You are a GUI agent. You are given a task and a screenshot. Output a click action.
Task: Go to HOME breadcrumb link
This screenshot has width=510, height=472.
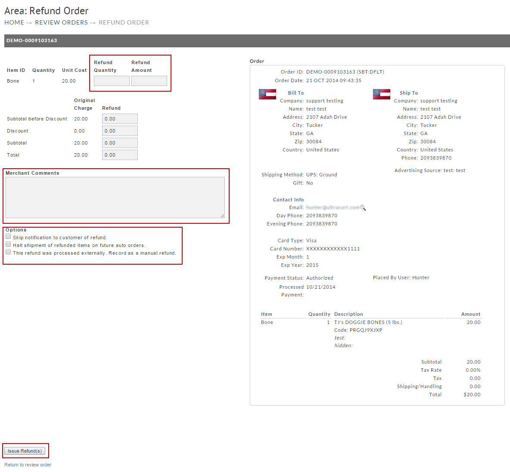click(x=14, y=22)
